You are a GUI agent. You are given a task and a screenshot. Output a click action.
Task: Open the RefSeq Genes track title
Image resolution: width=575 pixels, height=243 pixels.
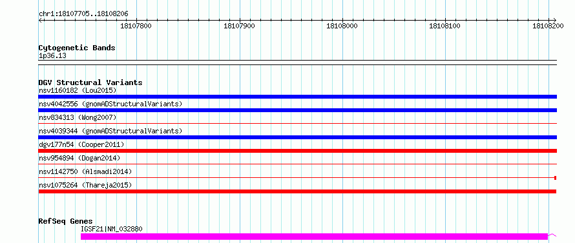point(66,221)
